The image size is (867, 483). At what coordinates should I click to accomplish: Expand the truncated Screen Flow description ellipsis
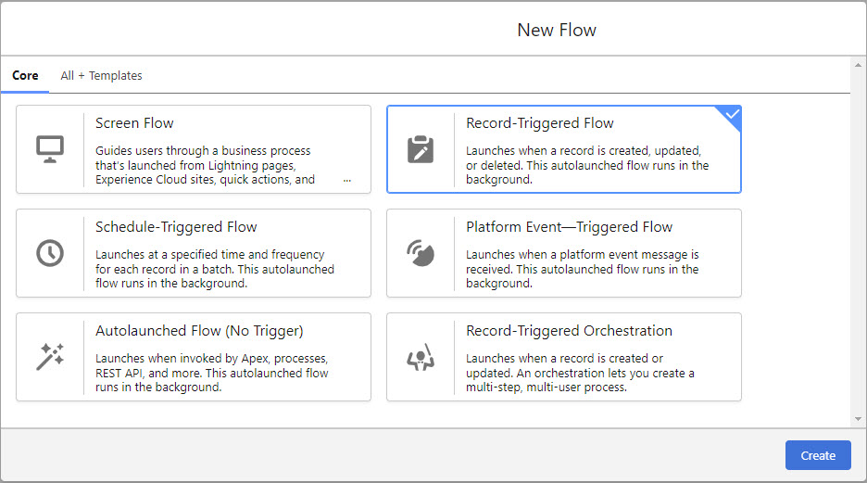coord(346,181)
